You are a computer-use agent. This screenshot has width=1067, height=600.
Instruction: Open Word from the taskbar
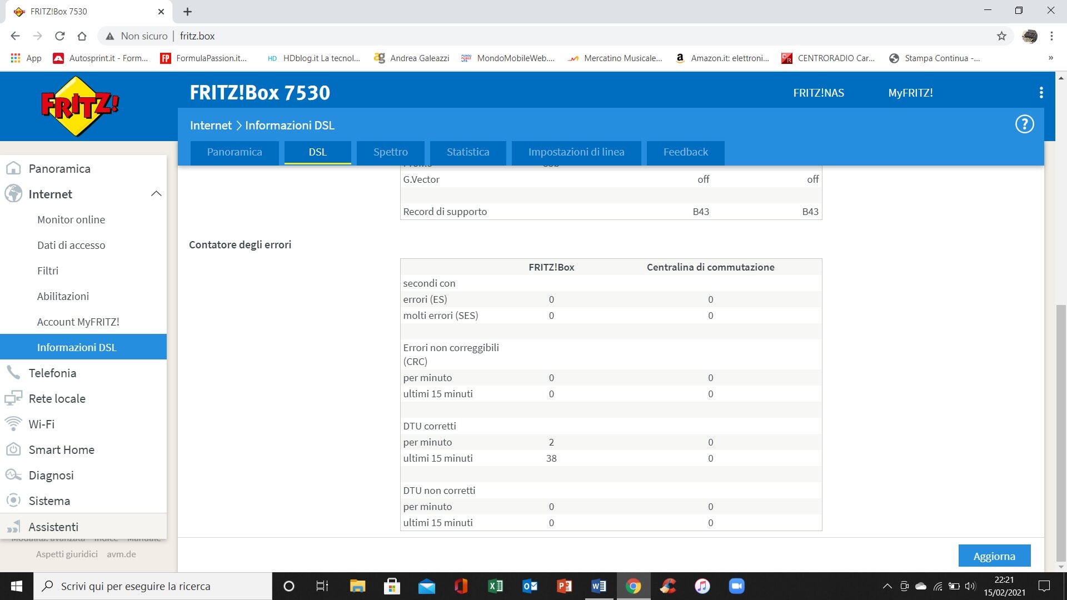click(x=599, y=586)
